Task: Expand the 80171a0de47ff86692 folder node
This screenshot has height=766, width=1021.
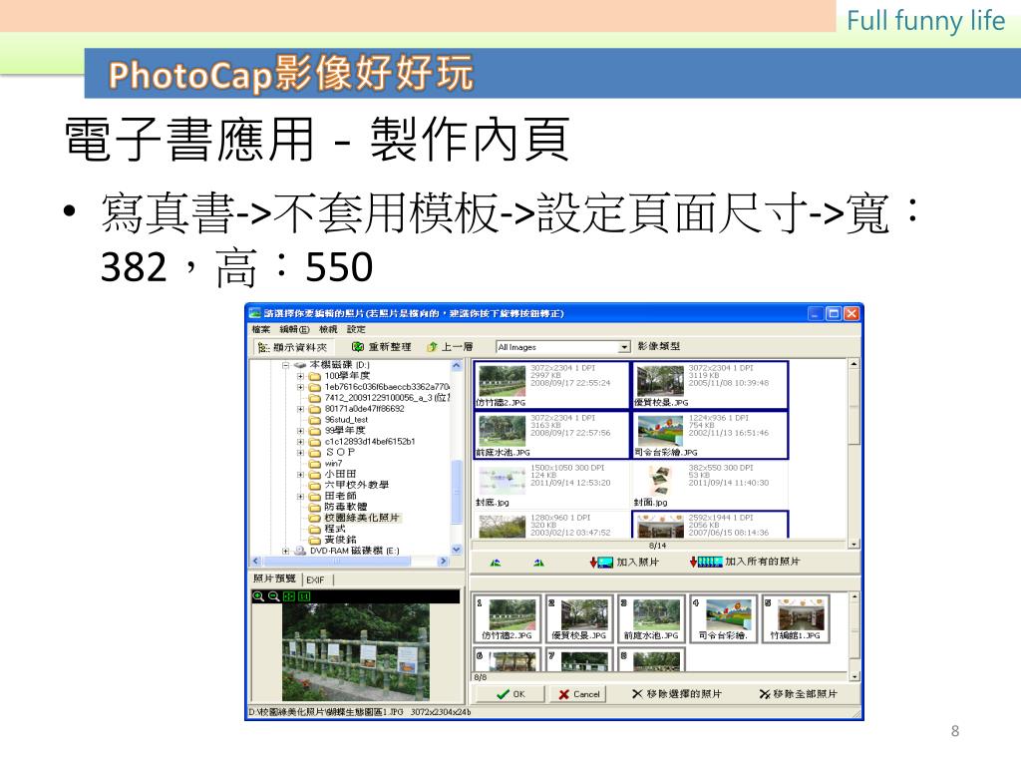Action: click(300, 409)
